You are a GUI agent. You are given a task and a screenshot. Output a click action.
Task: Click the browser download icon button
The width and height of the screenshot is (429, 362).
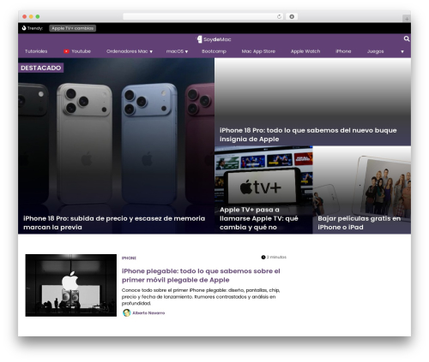292,16
